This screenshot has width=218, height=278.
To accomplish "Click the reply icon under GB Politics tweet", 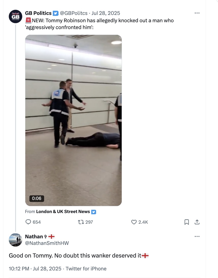I will pyautogui.click(x=28, y=222).
